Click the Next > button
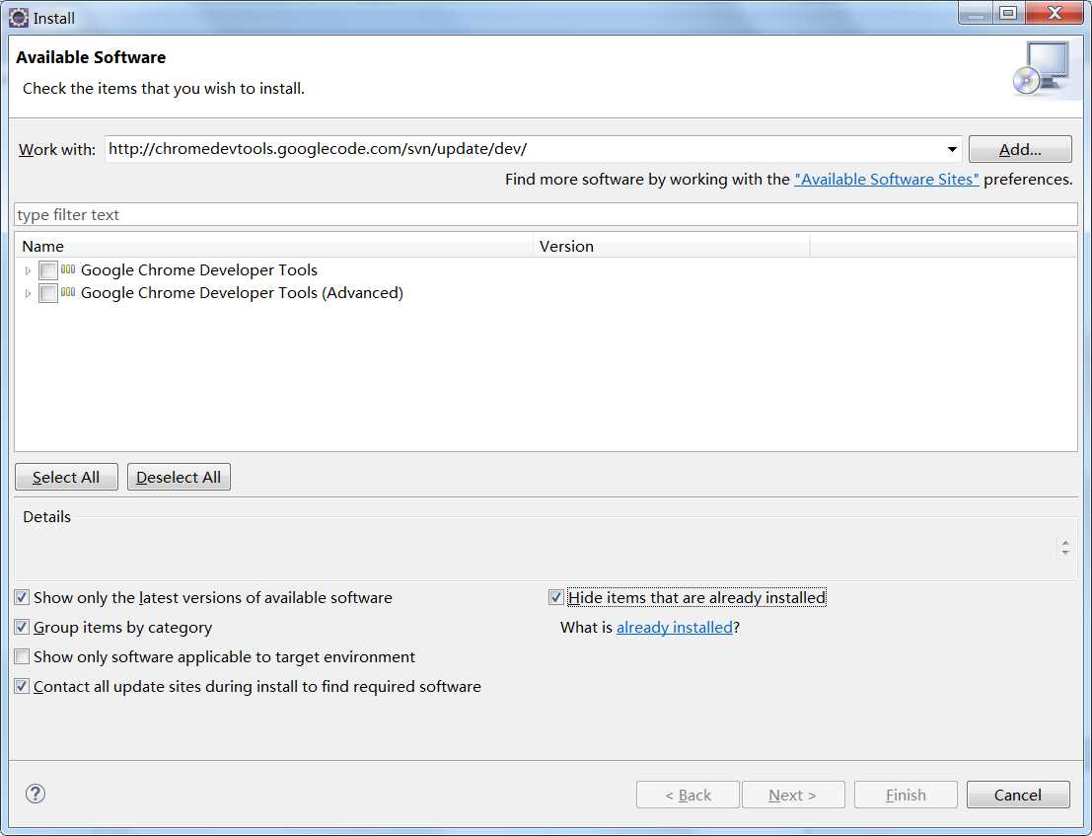Screen dimensions: 1092x836 tap(792, 795)
